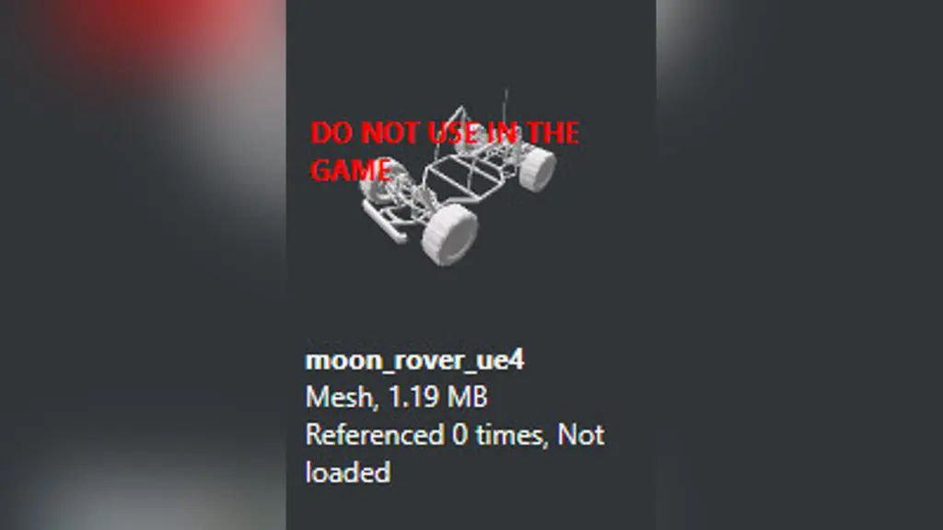943x530 pixels.
Task: Click the 'Not loaded' status text
Action: click(455, 453)
